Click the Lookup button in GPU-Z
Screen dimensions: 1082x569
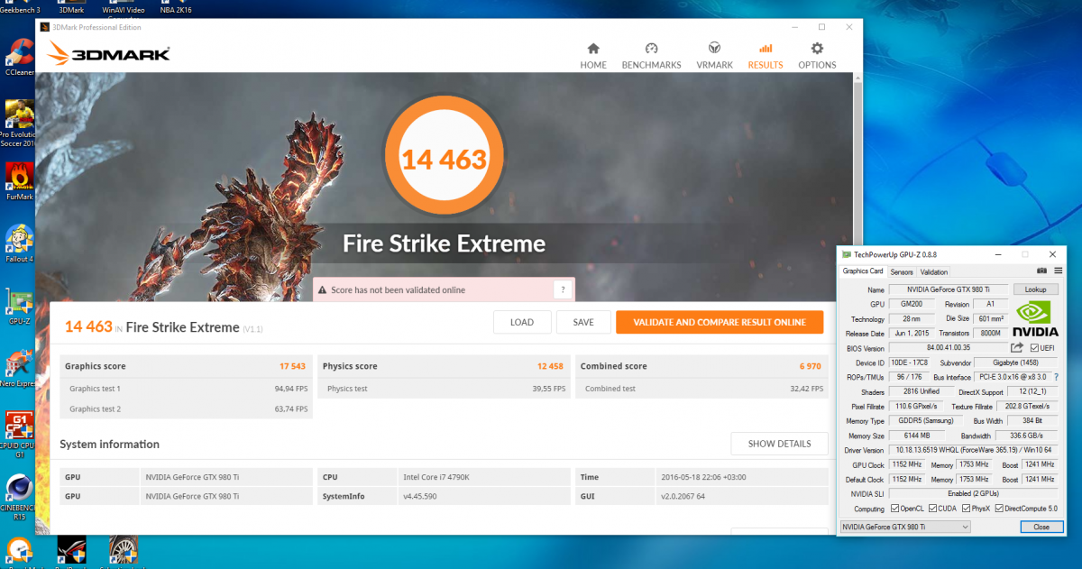point(1036,289)
